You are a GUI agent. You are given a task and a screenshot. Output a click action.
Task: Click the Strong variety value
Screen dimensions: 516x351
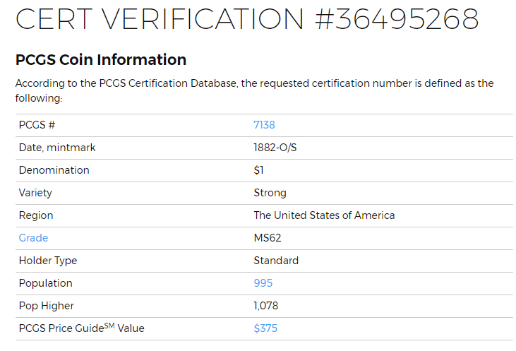point(270,193)
